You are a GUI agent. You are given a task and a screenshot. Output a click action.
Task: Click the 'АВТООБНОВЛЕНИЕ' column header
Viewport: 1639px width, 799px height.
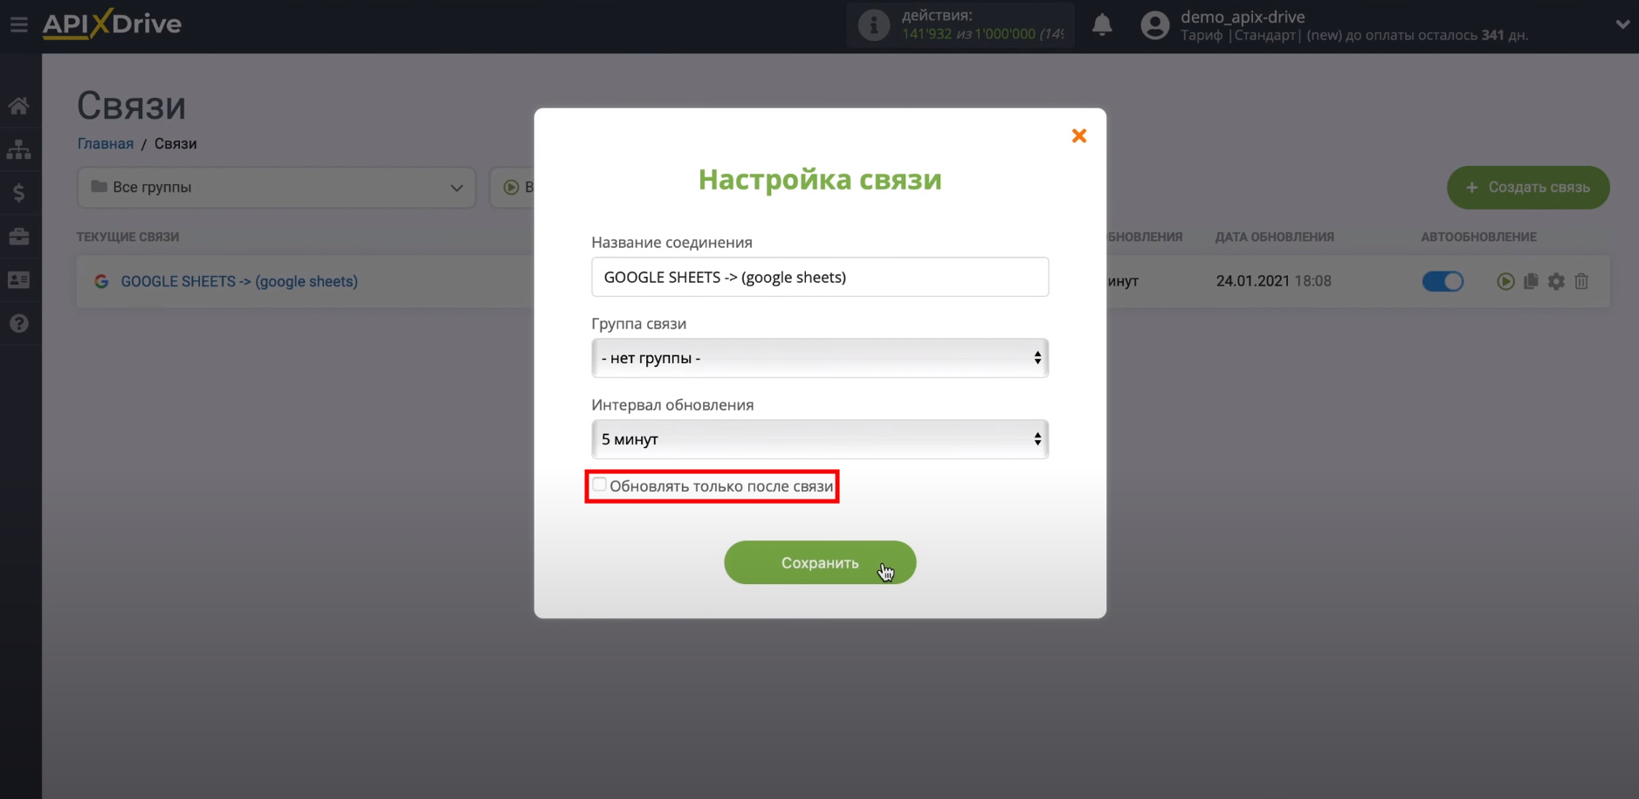coord(1478,237)
